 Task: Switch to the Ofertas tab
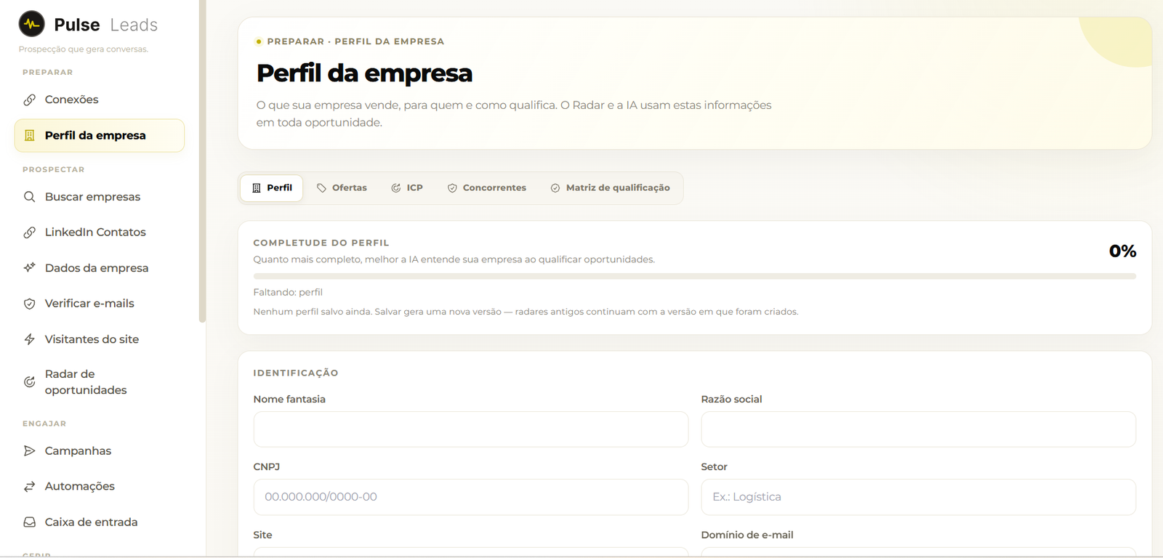point(342,188)
